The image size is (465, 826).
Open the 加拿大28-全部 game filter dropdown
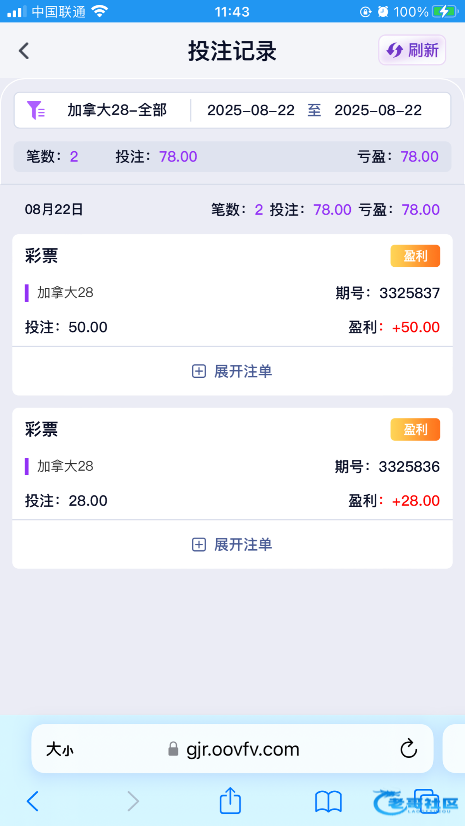coord(117,110)
